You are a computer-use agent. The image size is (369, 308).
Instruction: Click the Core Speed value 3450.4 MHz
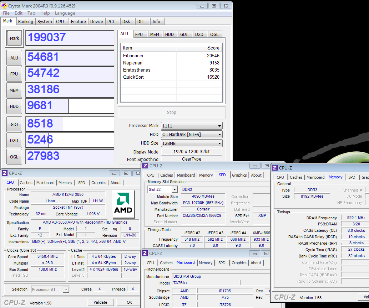click(x=47, y=257)
